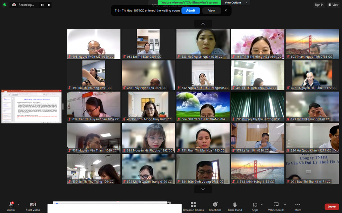Select the video tile of 220 Hà Quốc Khánh

312,138
